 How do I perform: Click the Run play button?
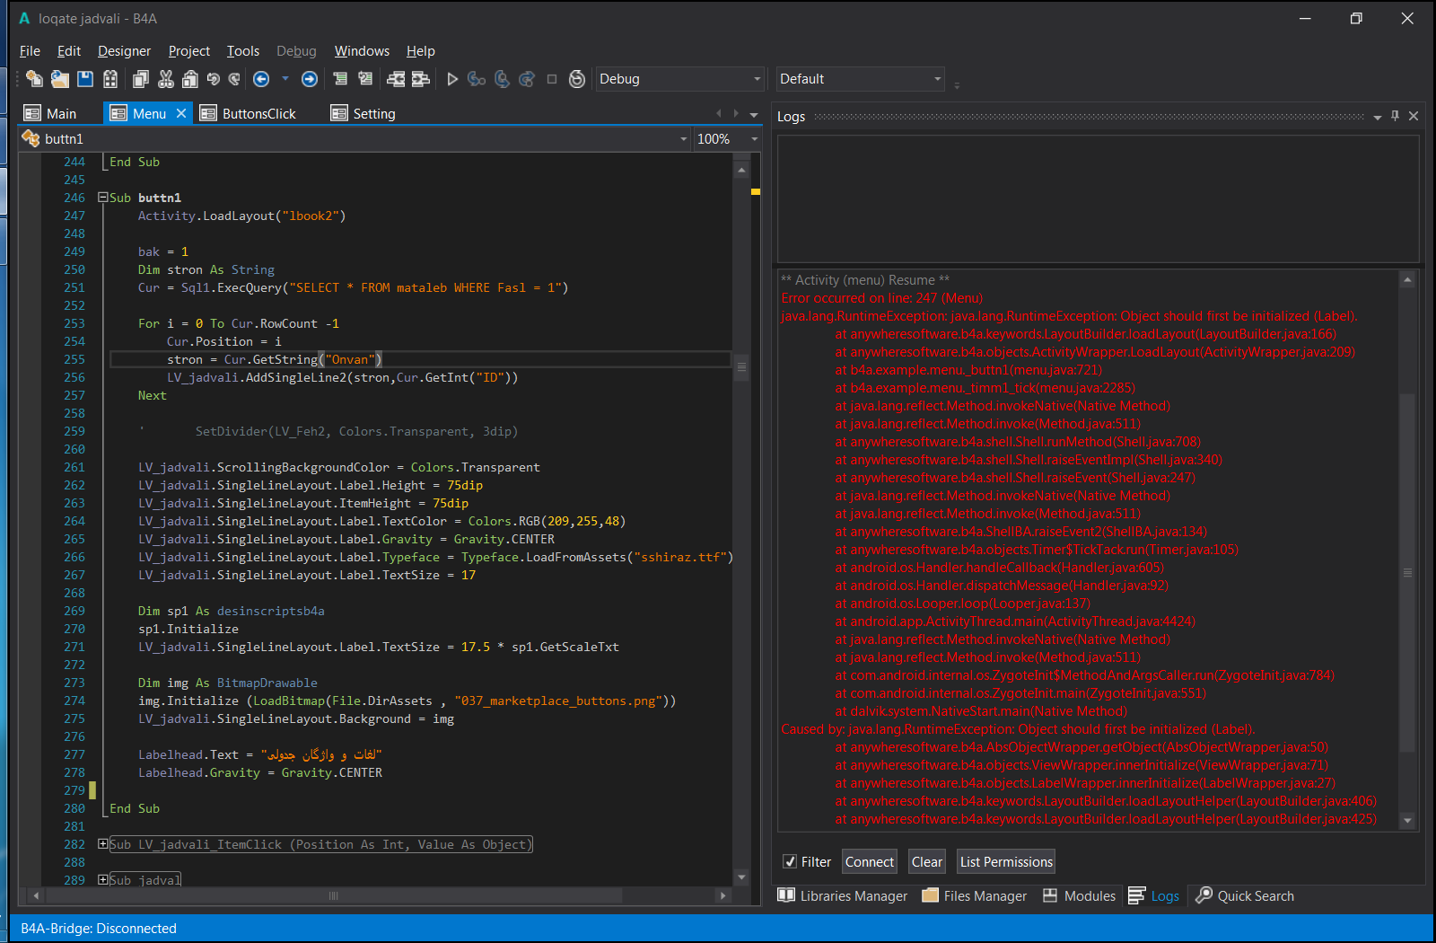pyautogui.click(x=452, y=79)
